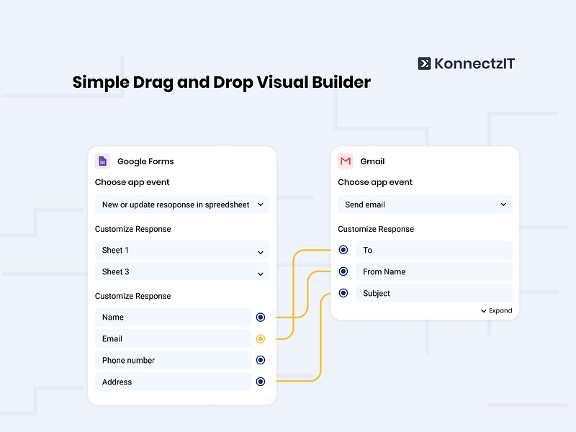Click the Subject input field
Screen dimensions: 576x432
(x=434, y=293)
